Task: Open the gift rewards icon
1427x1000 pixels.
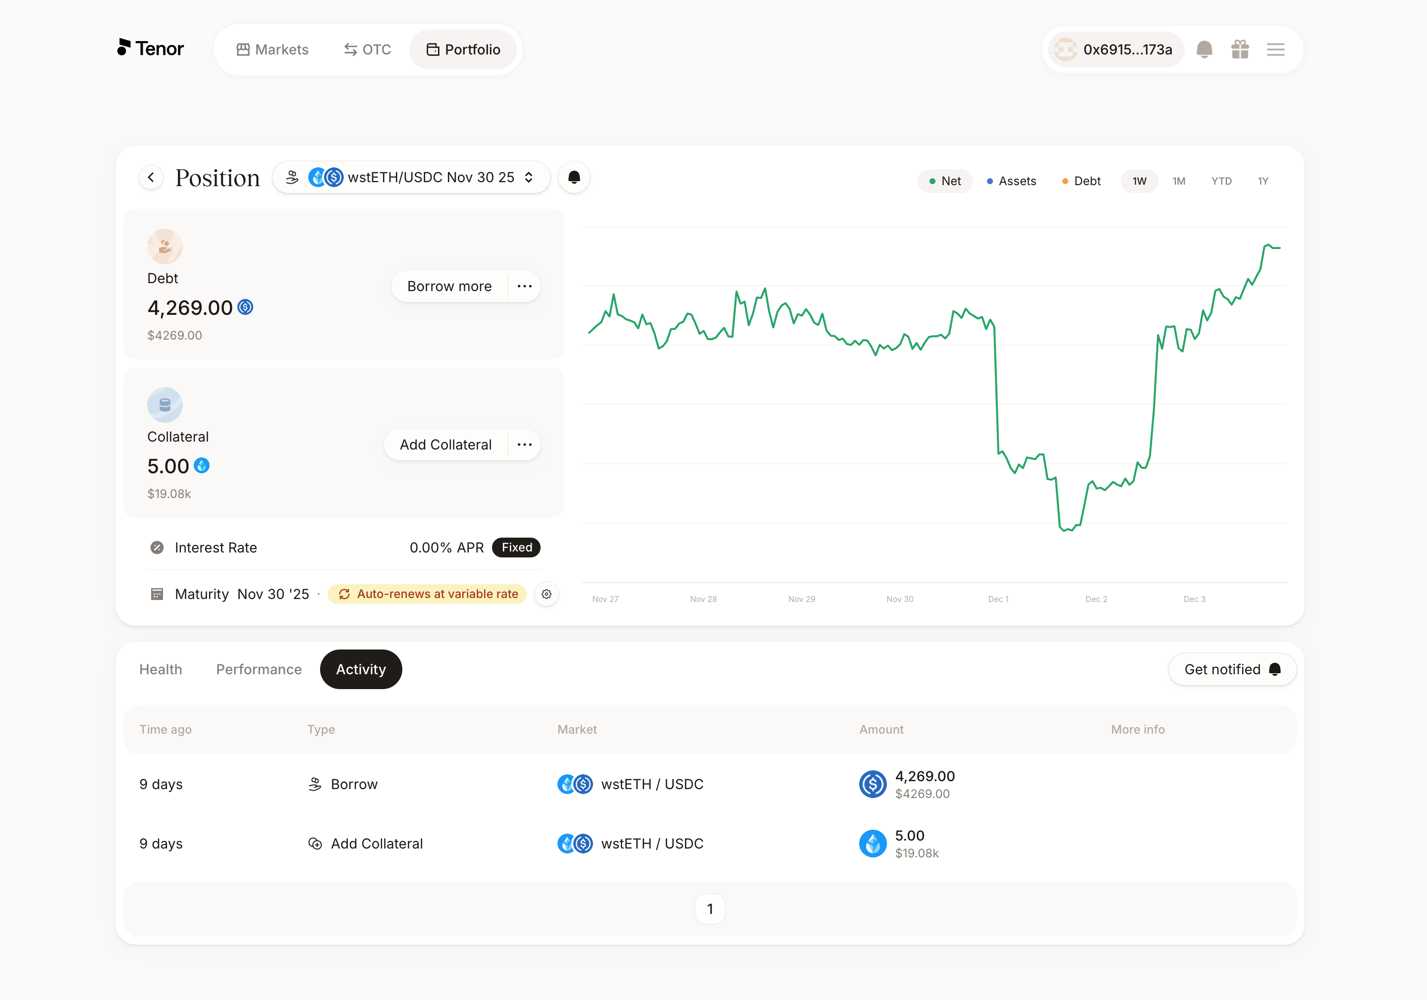Action: (x=1239, y=50)
